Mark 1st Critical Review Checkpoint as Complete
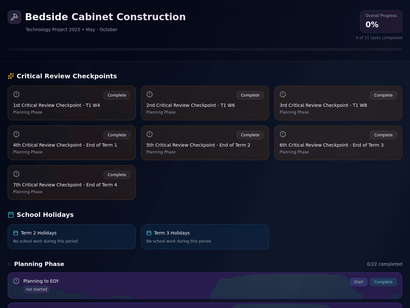 click(117, 95)
